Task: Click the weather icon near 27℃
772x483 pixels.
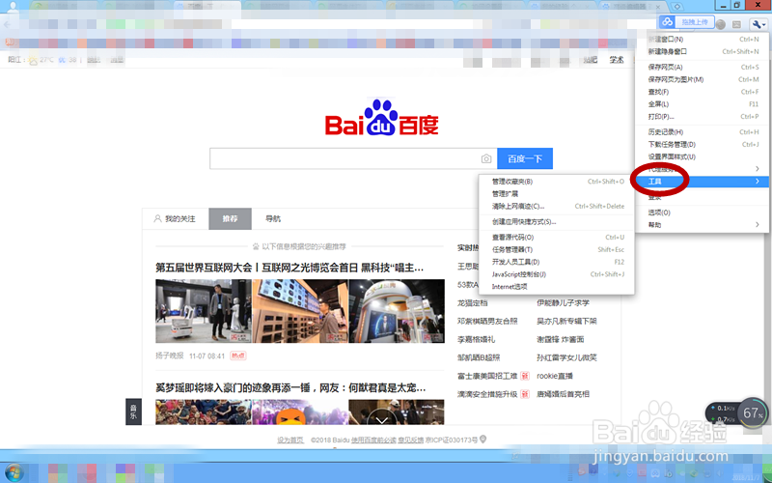Action: pyautogui.click(x=33, y=61)
